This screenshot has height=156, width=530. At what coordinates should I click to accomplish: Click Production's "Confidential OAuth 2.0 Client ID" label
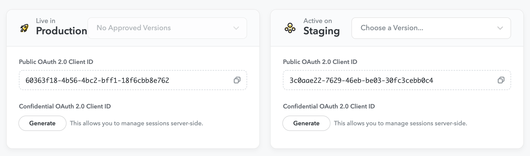(65, 106)
